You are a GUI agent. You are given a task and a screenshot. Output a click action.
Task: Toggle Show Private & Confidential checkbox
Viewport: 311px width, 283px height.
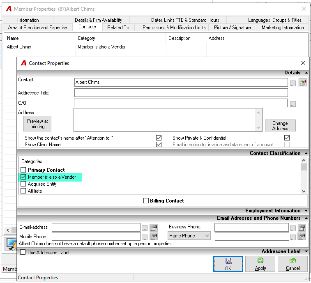[x=287, y=138]
